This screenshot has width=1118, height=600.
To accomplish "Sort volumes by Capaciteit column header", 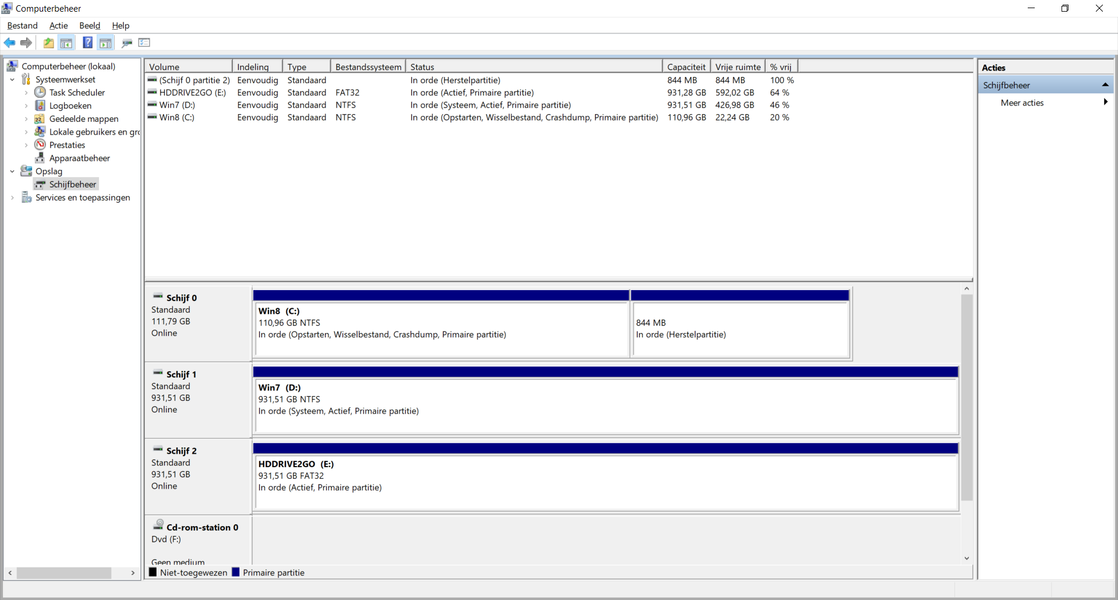I will click(685, 67).
